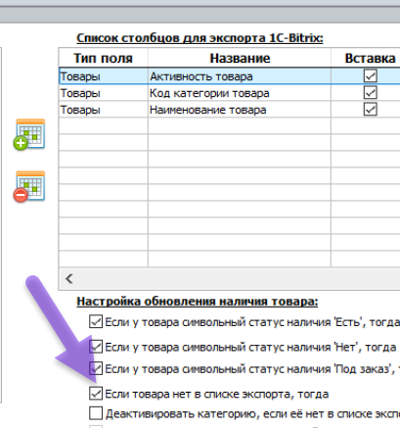Click the add column icon with green plus

click(29, 134)
